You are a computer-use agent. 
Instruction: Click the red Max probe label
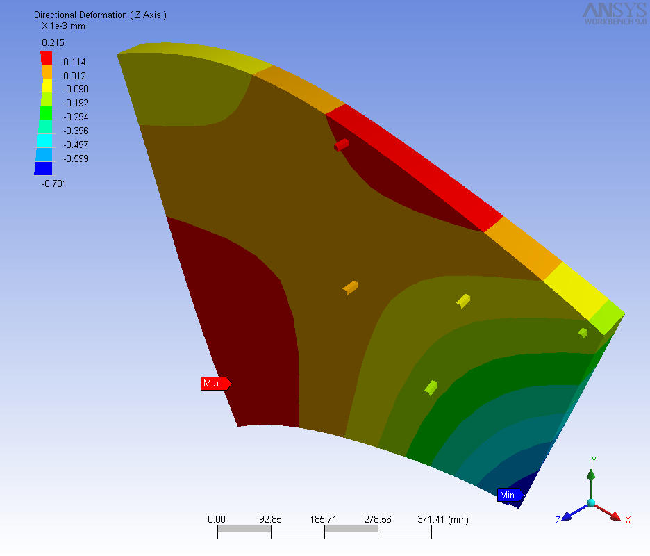tap(216, 384)
